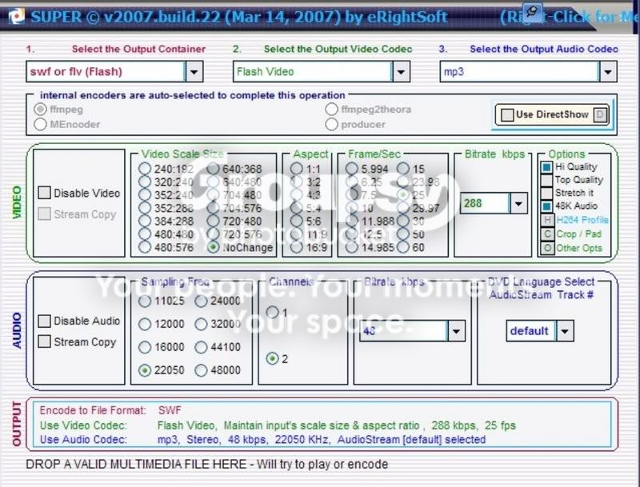Check the Disable Video box
This screenshot has height=487, width=640.
[44, 193]
